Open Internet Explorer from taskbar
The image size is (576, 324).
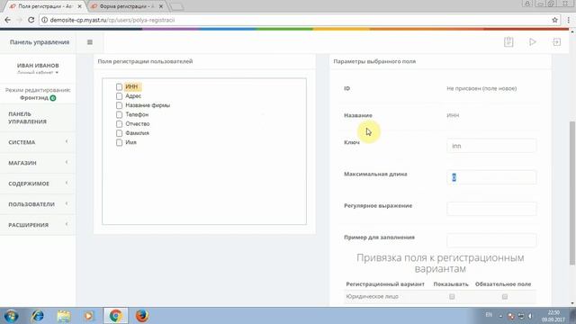(38, 316)
